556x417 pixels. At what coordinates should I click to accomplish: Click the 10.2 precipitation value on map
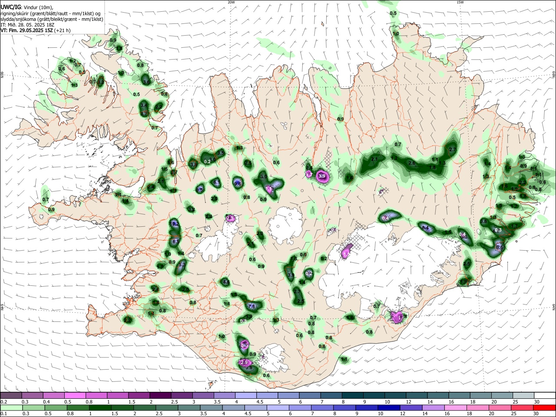[174, 224]
